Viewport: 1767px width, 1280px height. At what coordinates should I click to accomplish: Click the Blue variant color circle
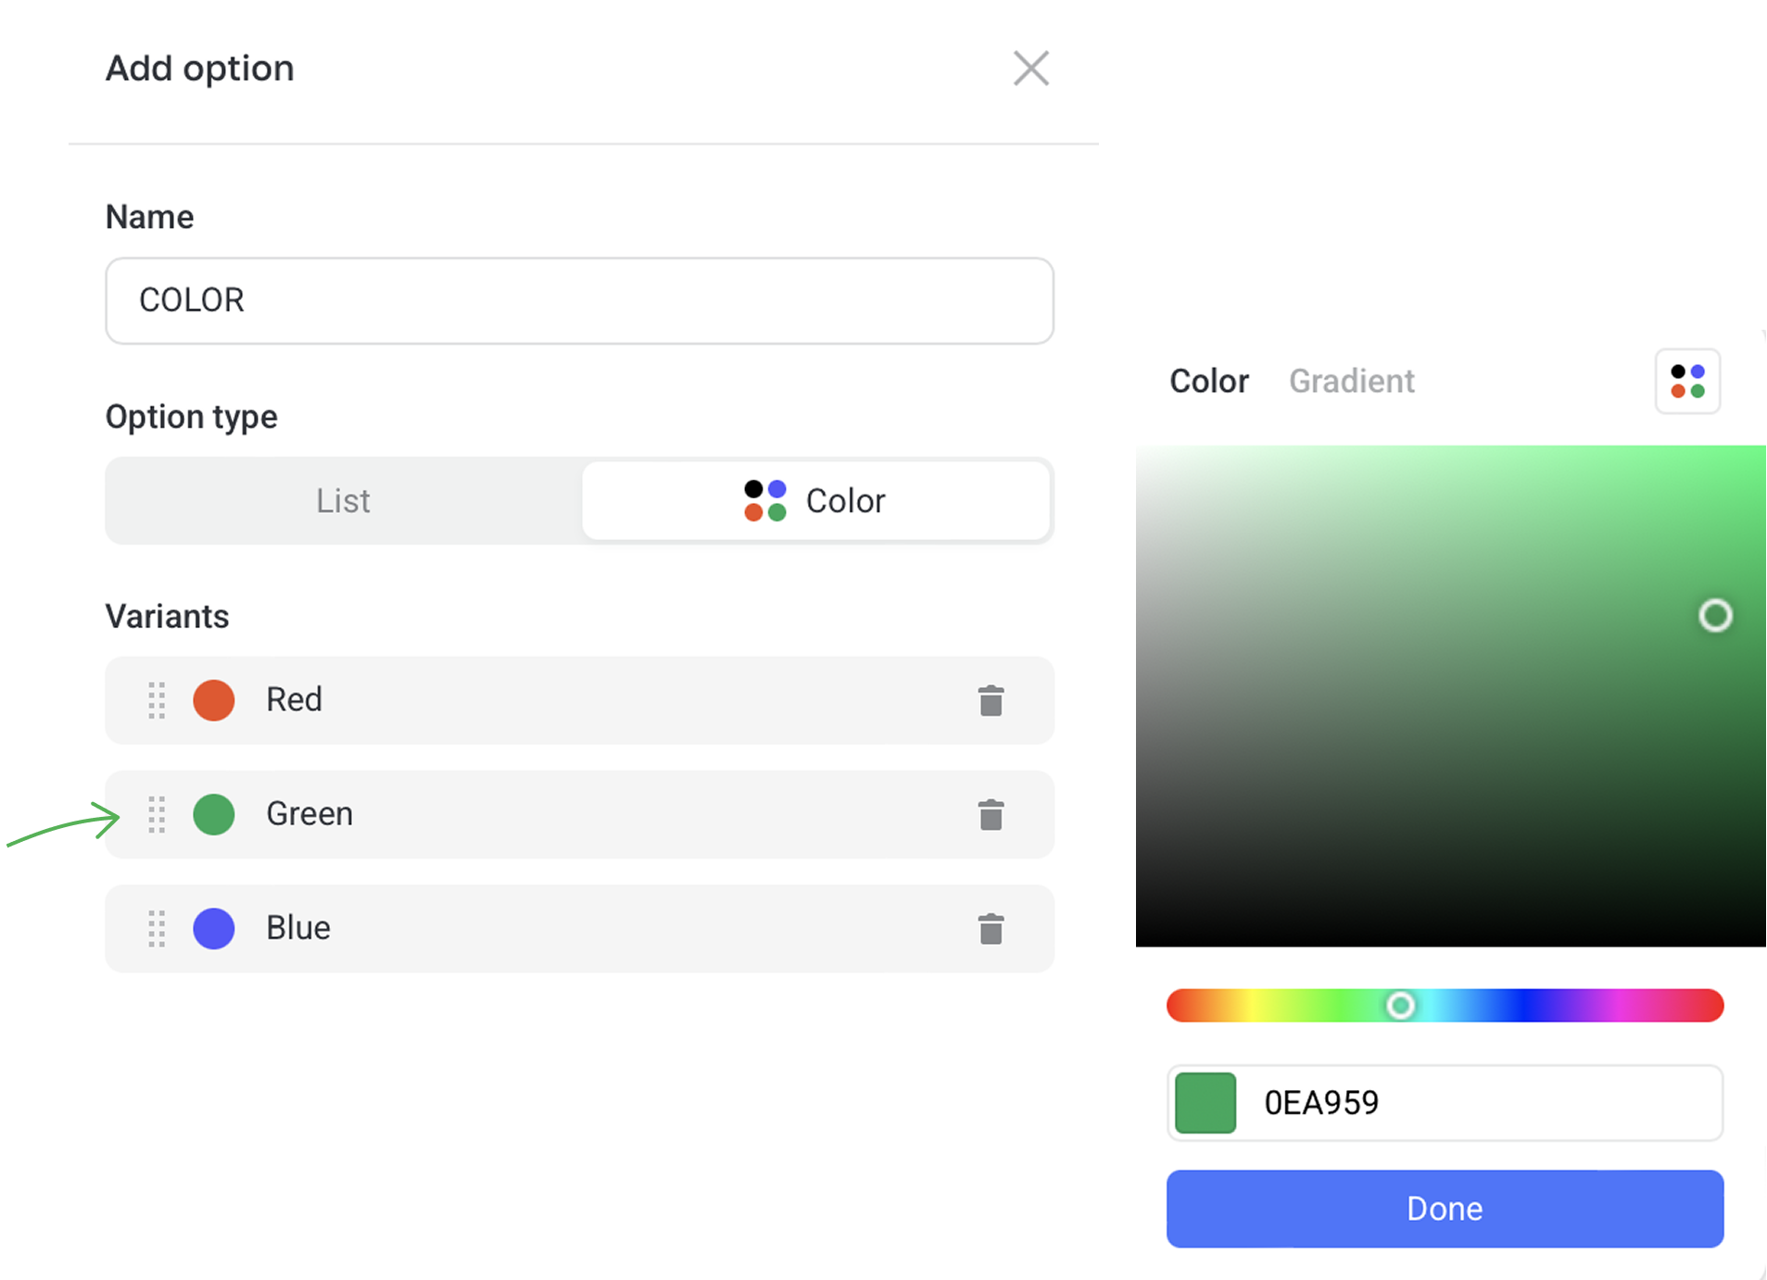pyautogui.click(x=214, y=928)
